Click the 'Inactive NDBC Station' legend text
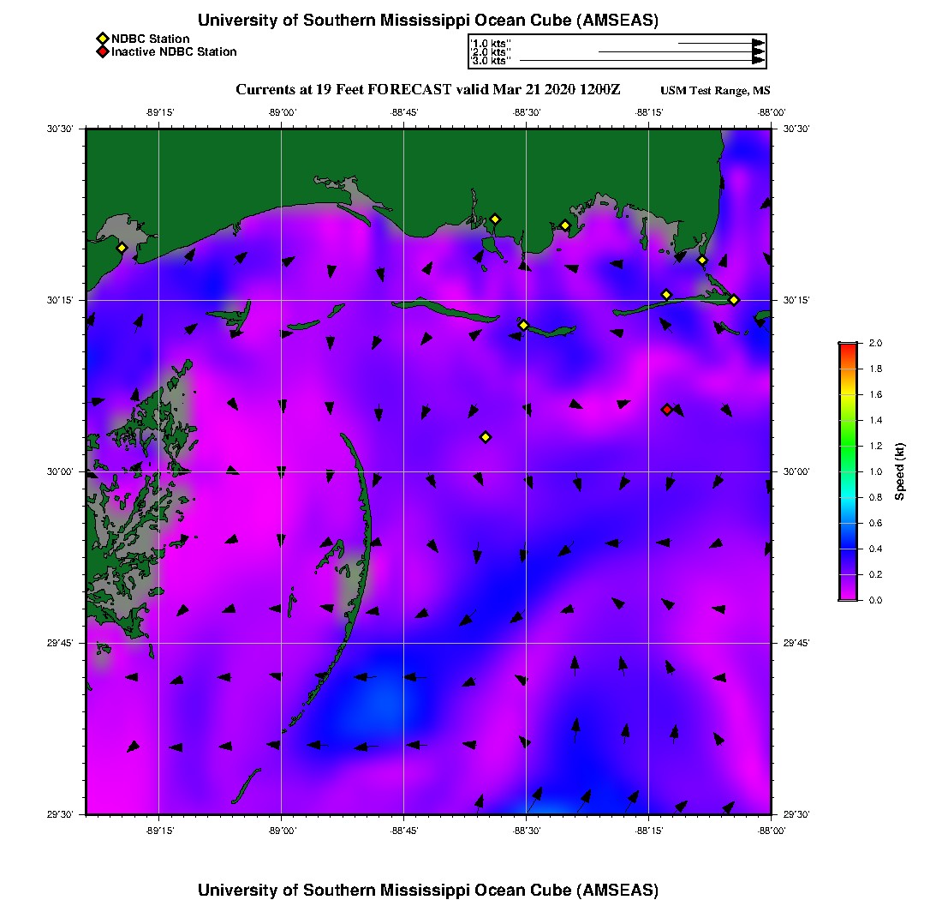Screen dimensions: 942x900 [174, 52]
